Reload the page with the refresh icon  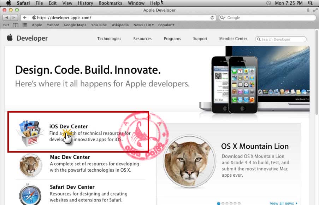pos(212,18)
